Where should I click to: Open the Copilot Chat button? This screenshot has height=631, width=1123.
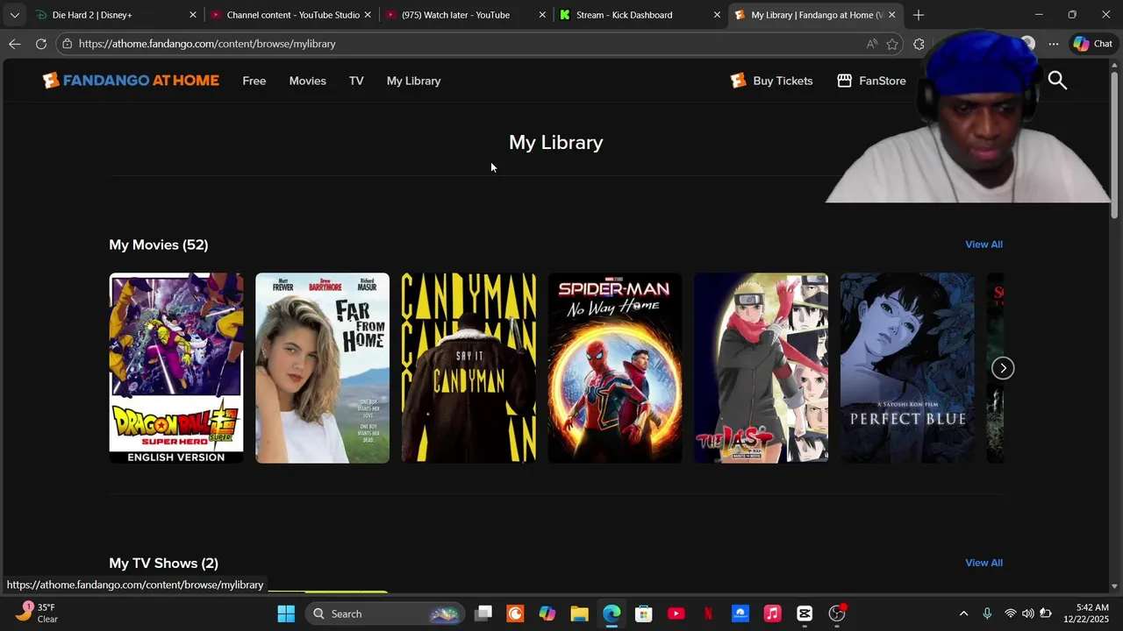1093,44
